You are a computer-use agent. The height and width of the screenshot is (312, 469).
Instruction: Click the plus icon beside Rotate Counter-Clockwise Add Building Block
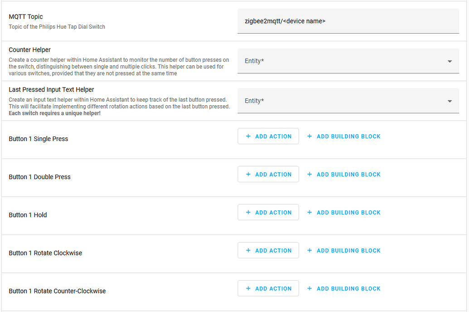tap(309, 288)
